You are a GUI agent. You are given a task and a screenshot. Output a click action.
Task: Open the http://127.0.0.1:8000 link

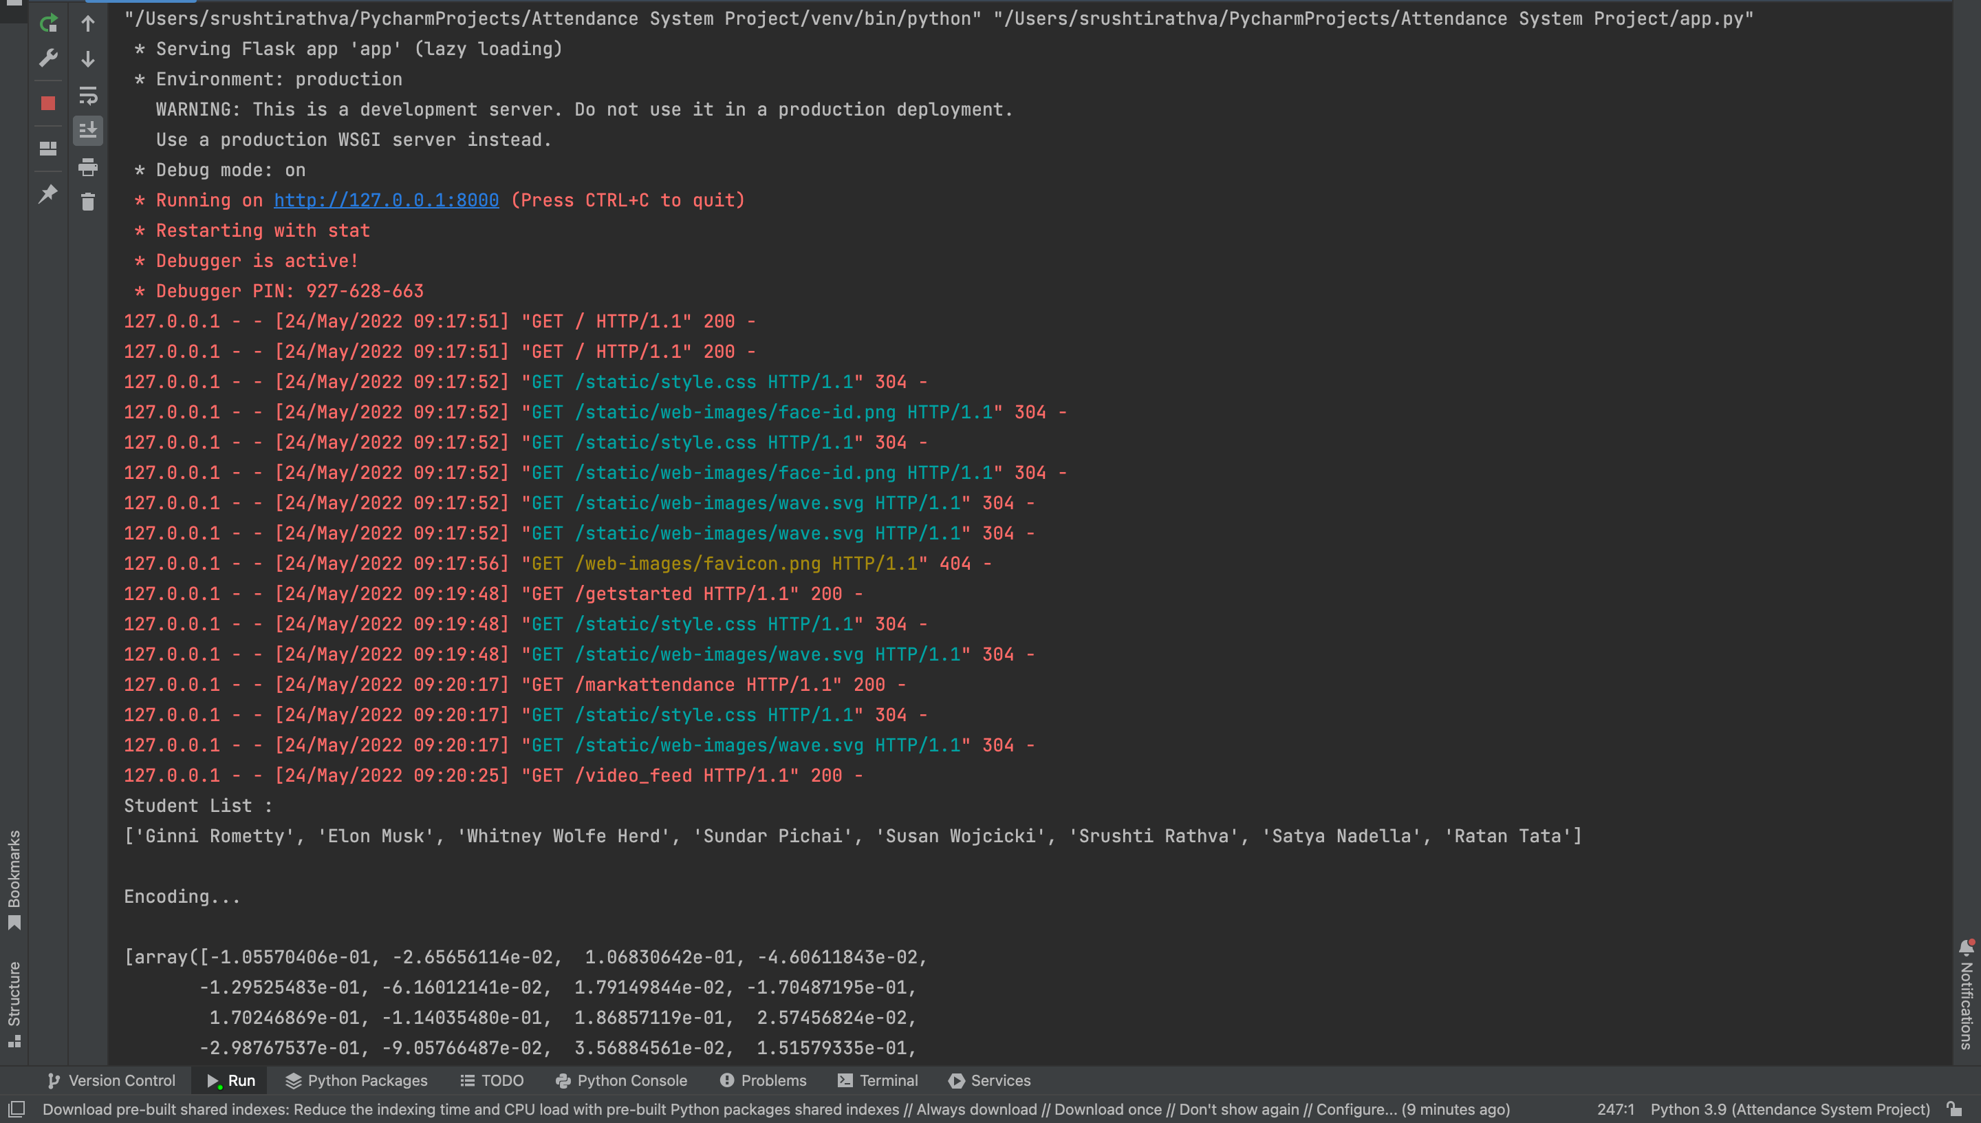(x=386, y=200)
